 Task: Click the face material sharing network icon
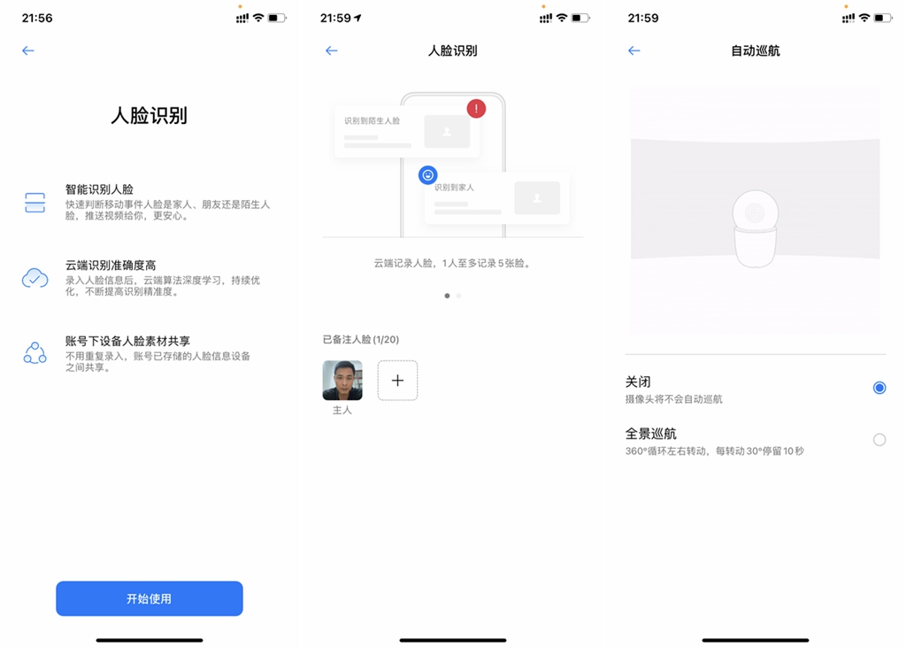tap(35, 353)
